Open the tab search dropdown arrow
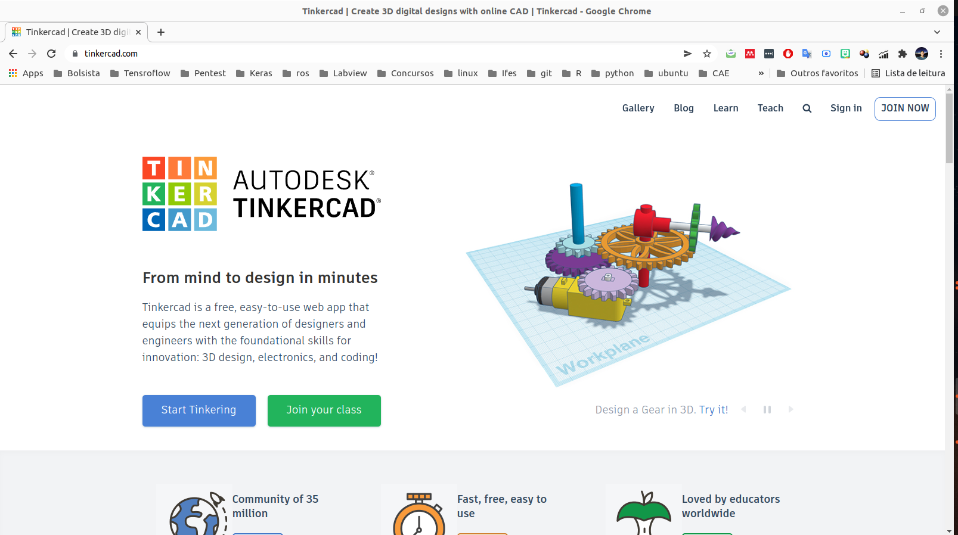This screenshot has width=958, height=535. click(x=937, y=32)
